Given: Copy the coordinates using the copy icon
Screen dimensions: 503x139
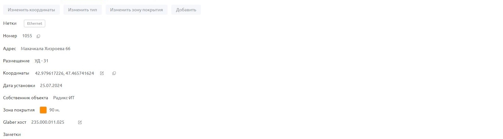Looking at the screenshot, I should click(x=114, y=73).
